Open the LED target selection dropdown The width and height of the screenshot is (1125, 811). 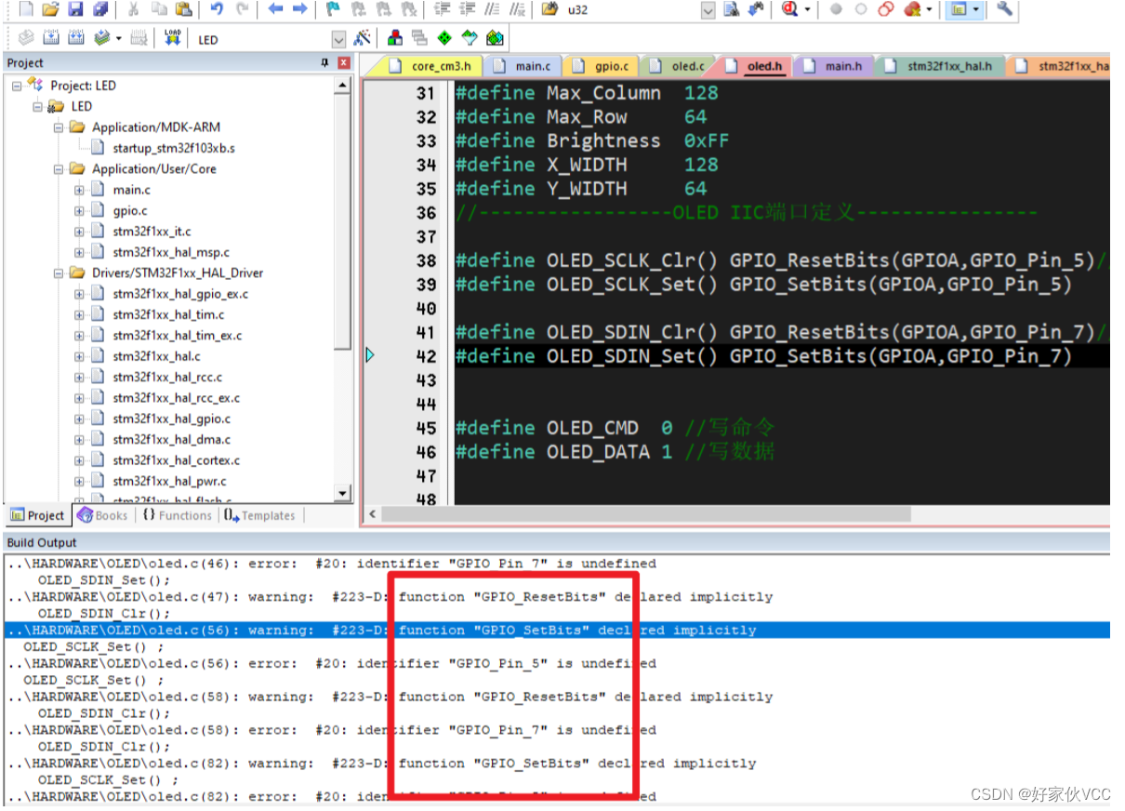[x=338, y=40]
